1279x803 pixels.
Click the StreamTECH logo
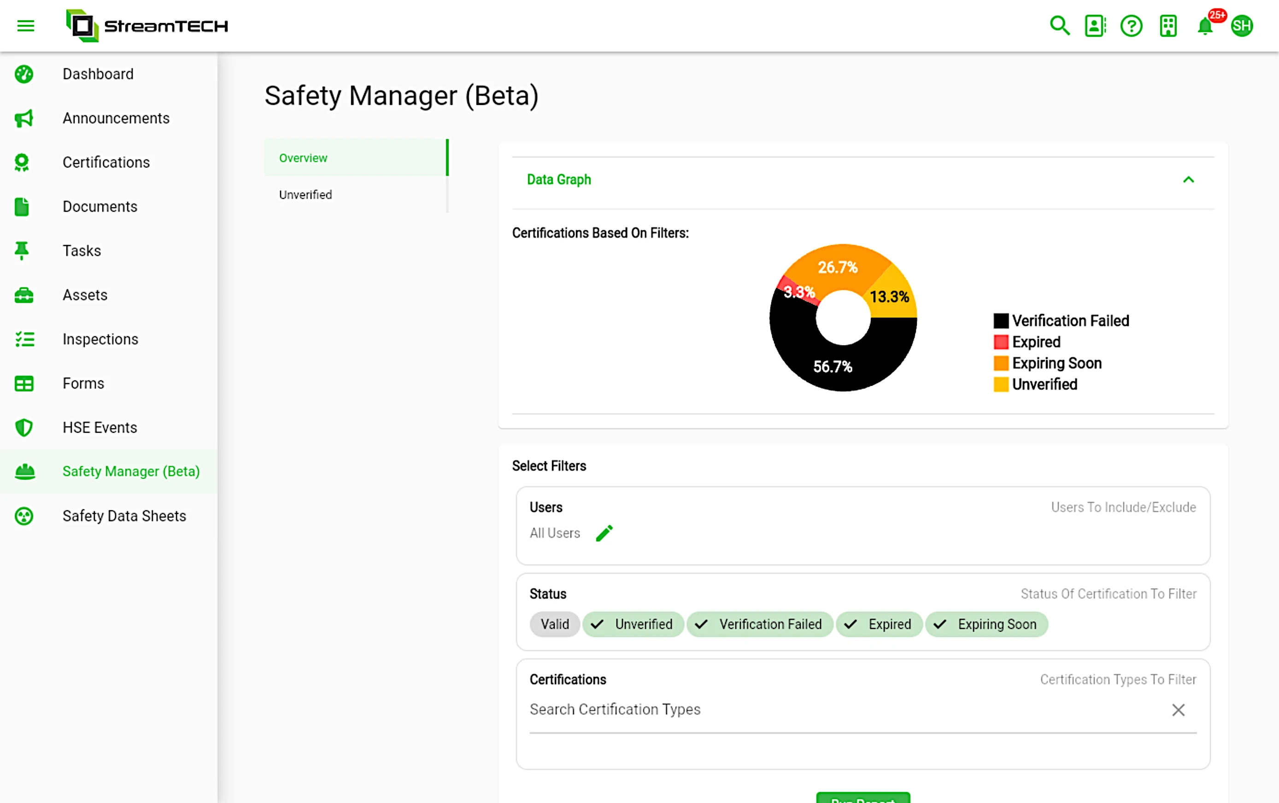point(147,25)
